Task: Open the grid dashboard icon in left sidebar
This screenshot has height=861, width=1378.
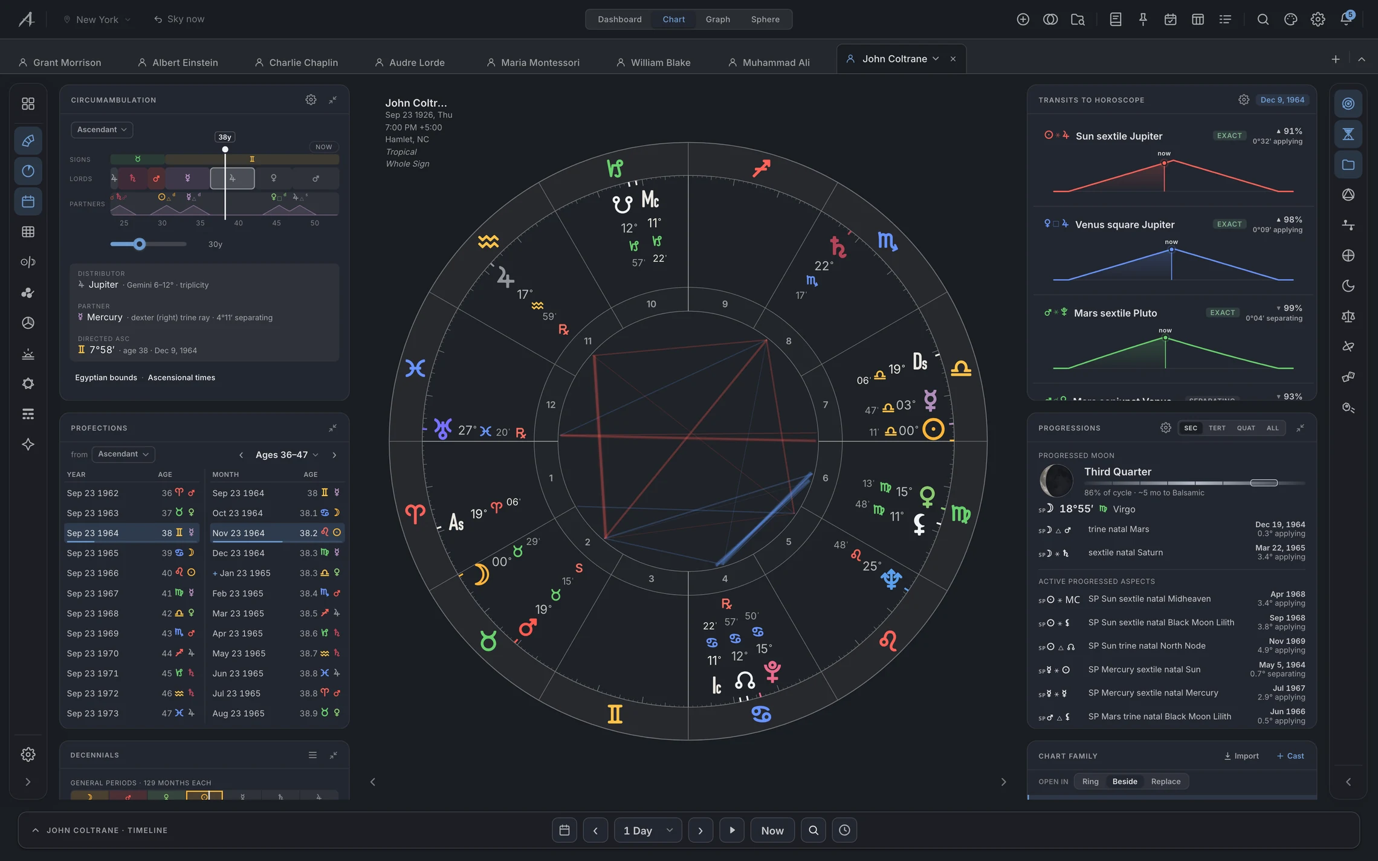Action: [x=28, y=104]
